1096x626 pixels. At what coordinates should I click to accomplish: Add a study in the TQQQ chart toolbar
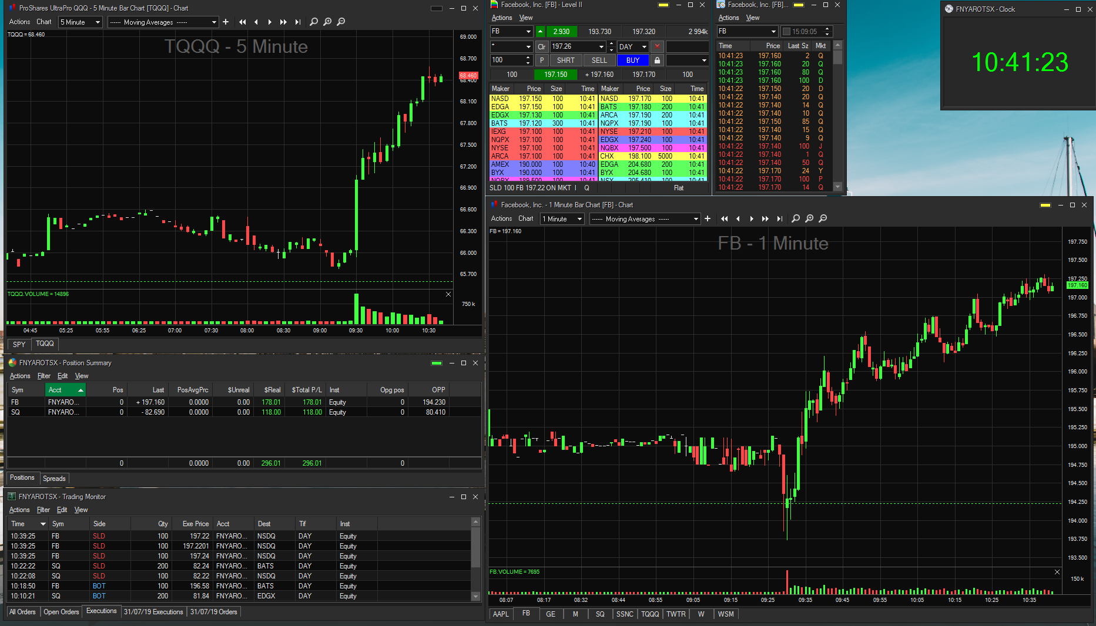pos(226,22)
